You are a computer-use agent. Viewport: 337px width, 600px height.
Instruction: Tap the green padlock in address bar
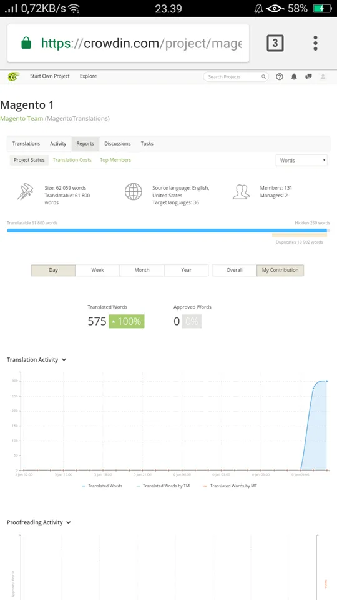point(26,43)
